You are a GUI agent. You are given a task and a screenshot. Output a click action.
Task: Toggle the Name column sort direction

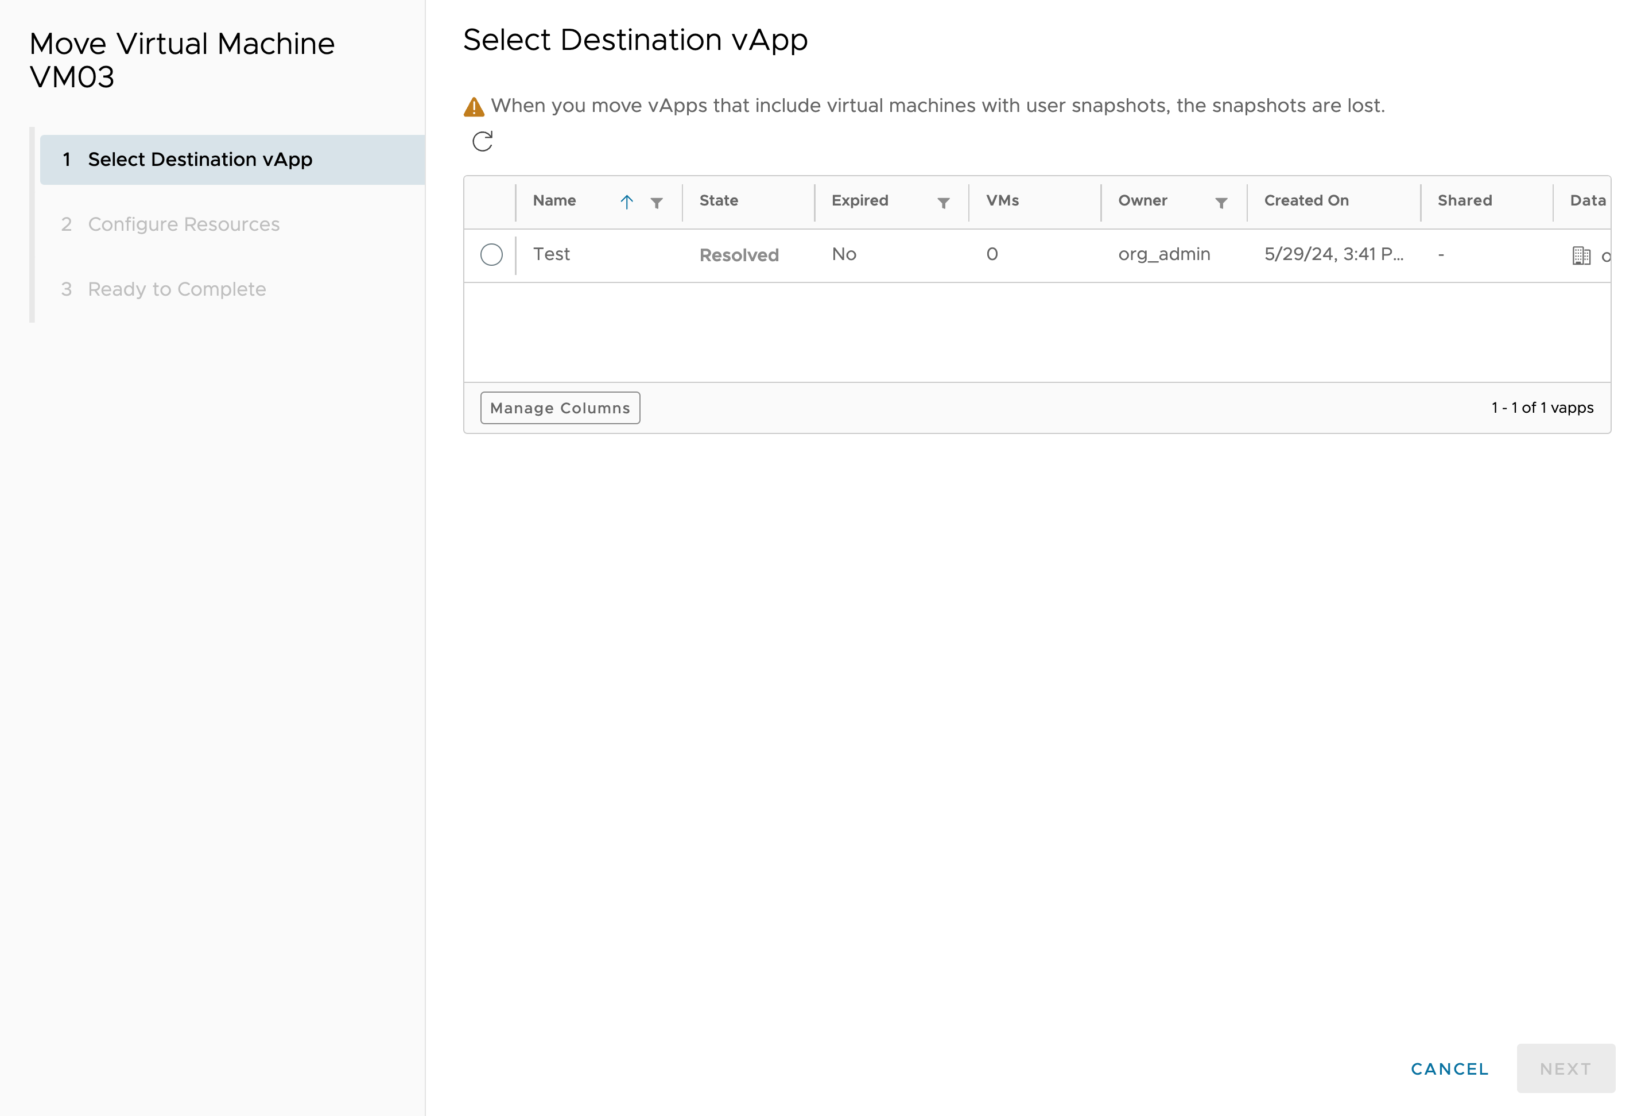(x=627, y=200)
